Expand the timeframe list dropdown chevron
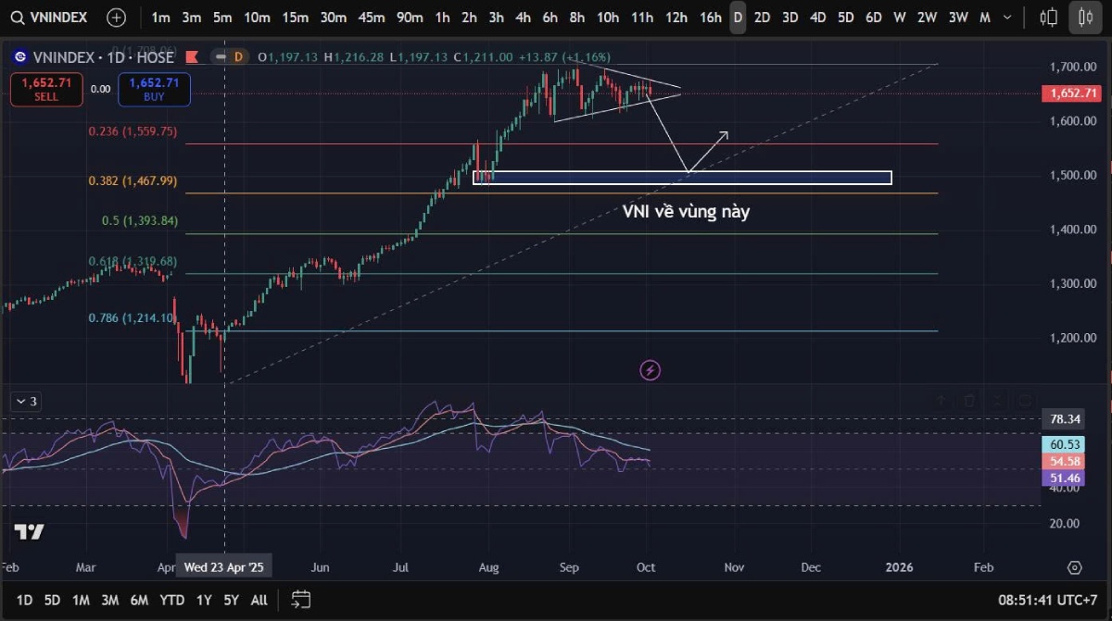 pyautogui.click(x=1009, y=18)
